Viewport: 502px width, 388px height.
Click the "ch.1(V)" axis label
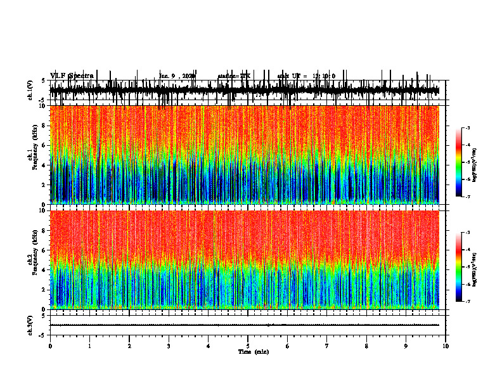point(30,90)
